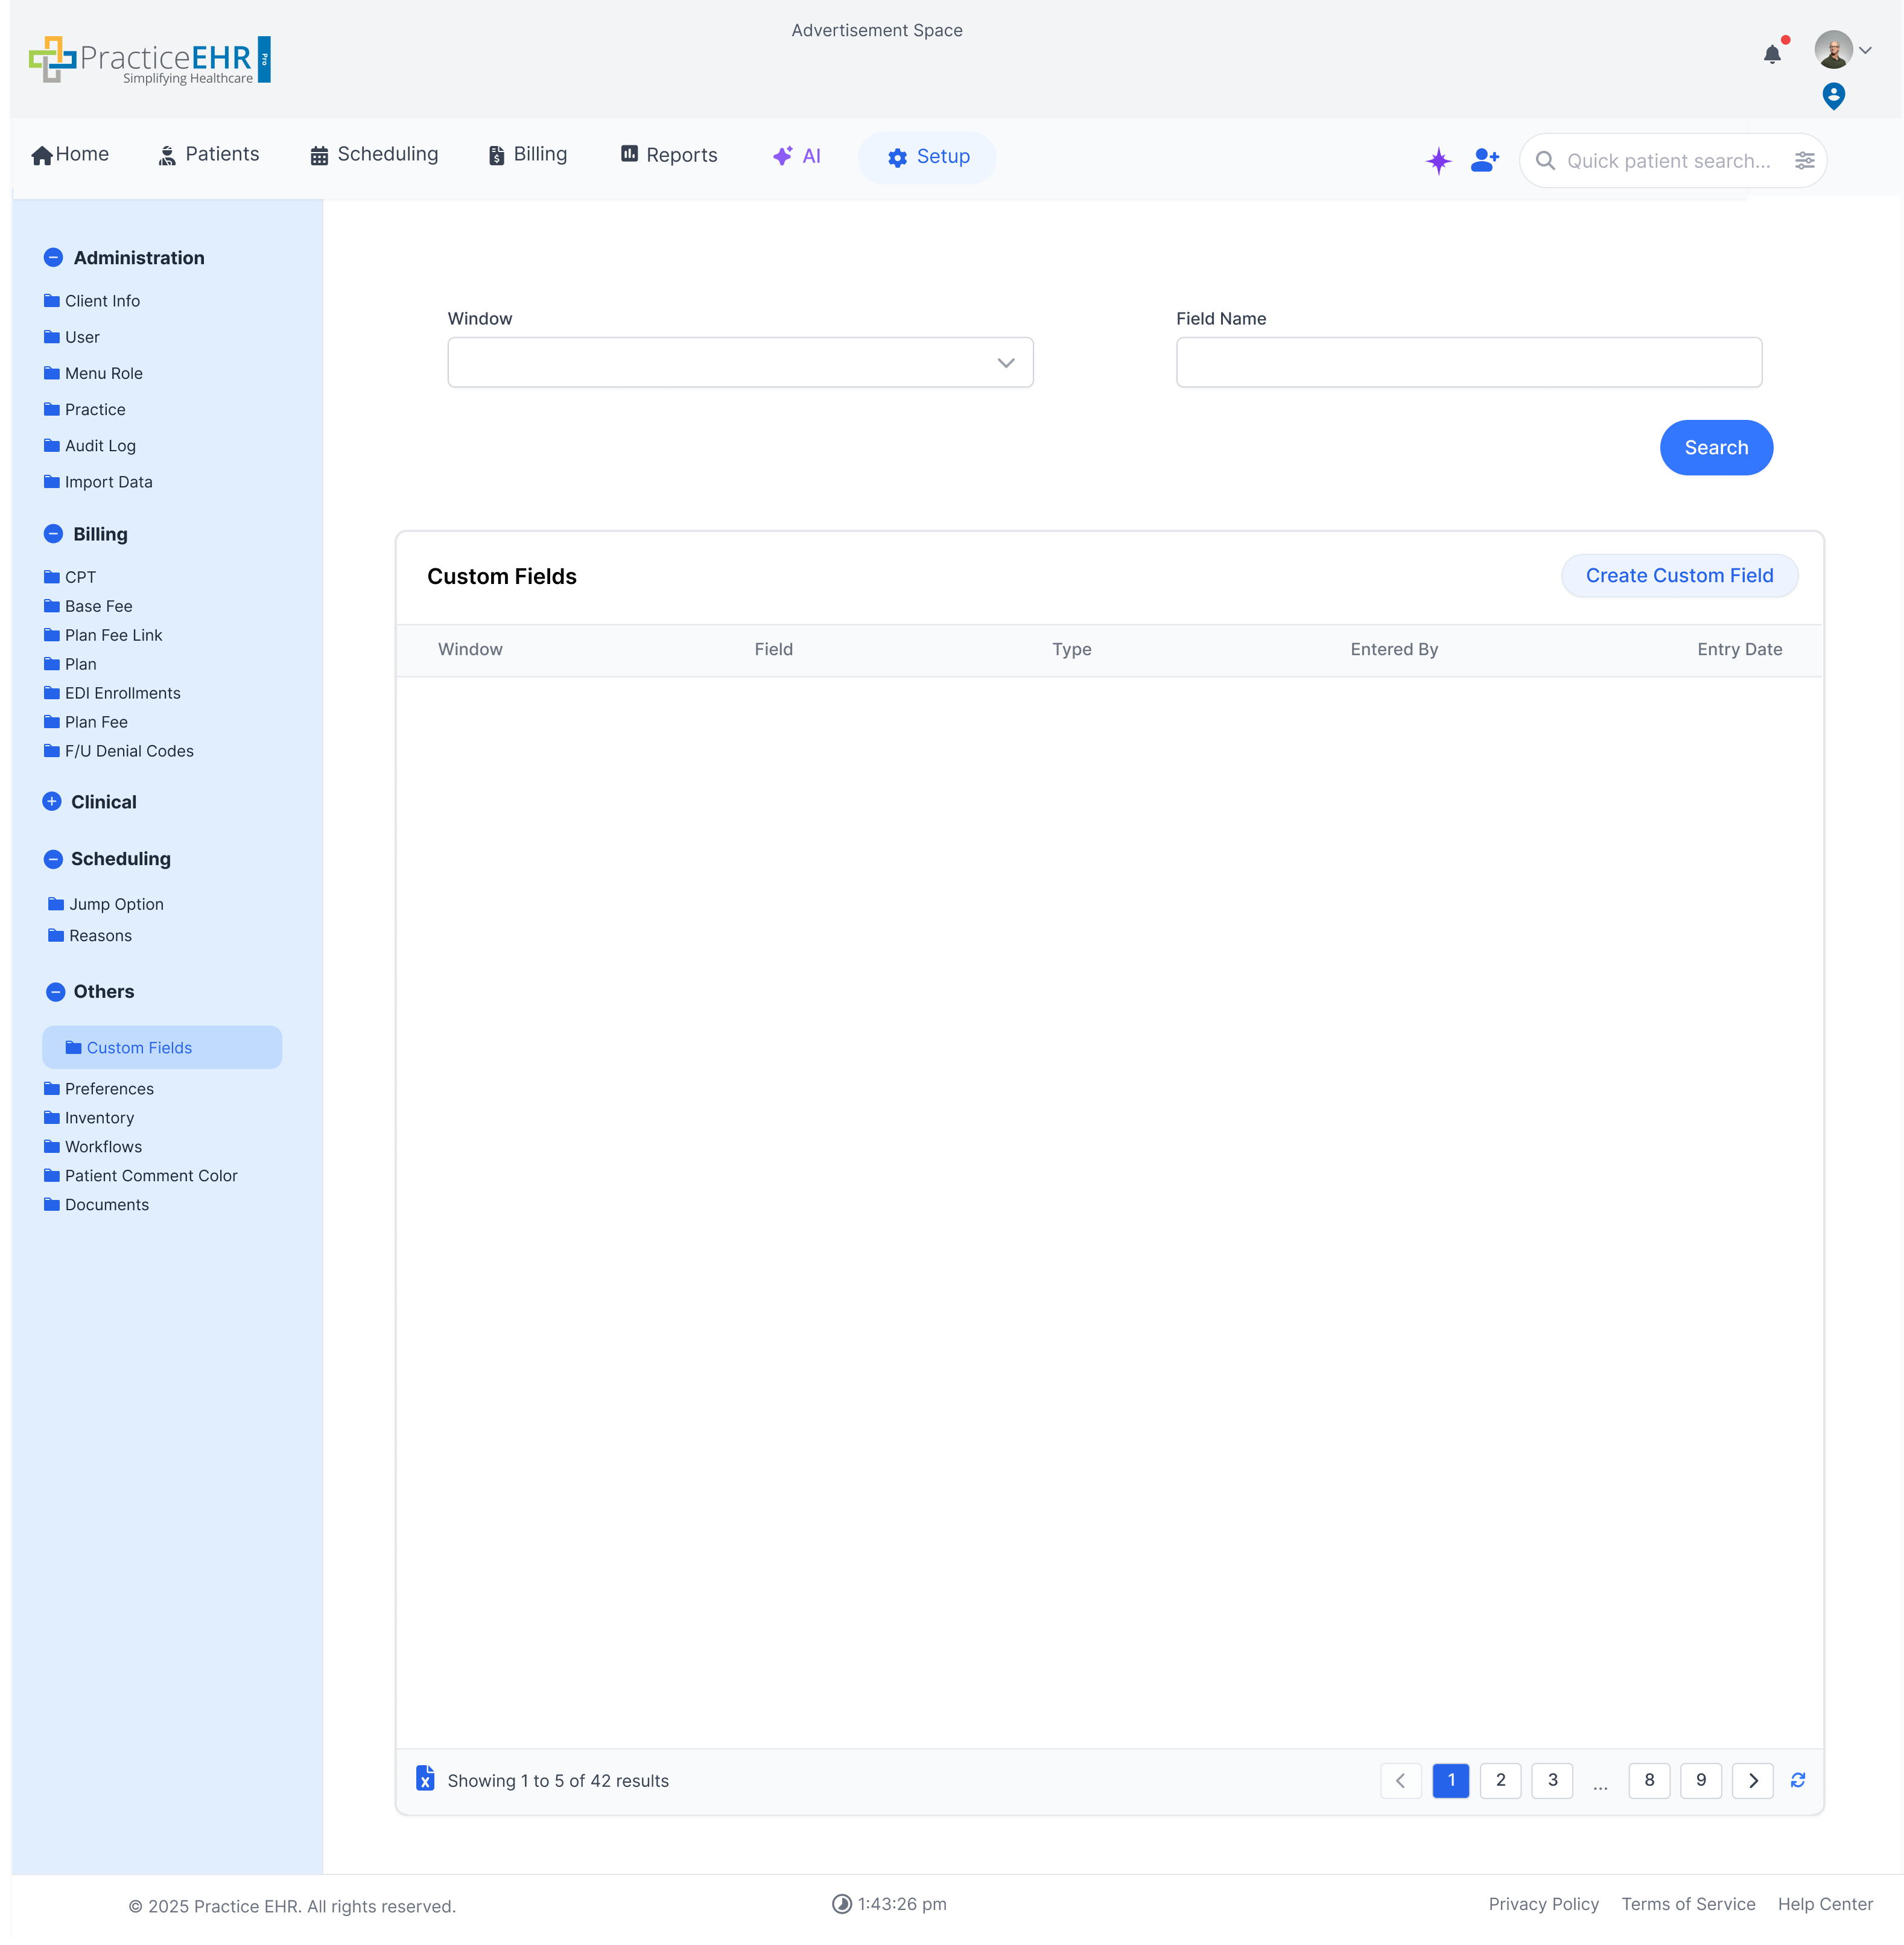The width and height of the screenshot is (1904, 1945).
Task: Click Create Custom Field
Action: click(x=1679, y=575)
